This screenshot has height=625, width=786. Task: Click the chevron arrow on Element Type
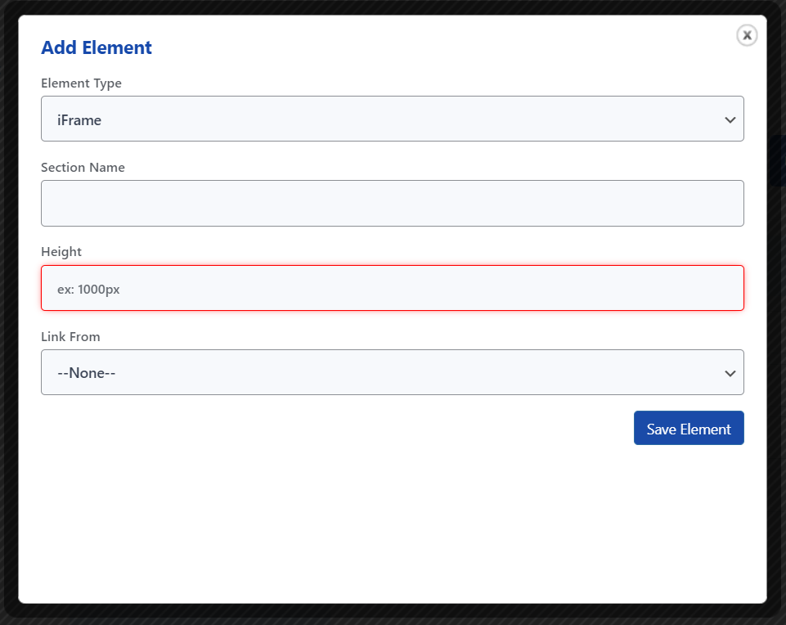[x=730, y=119]
